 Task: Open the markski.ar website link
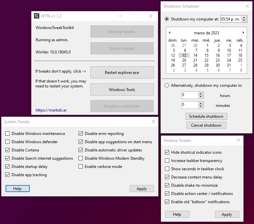tap(51, 110)
